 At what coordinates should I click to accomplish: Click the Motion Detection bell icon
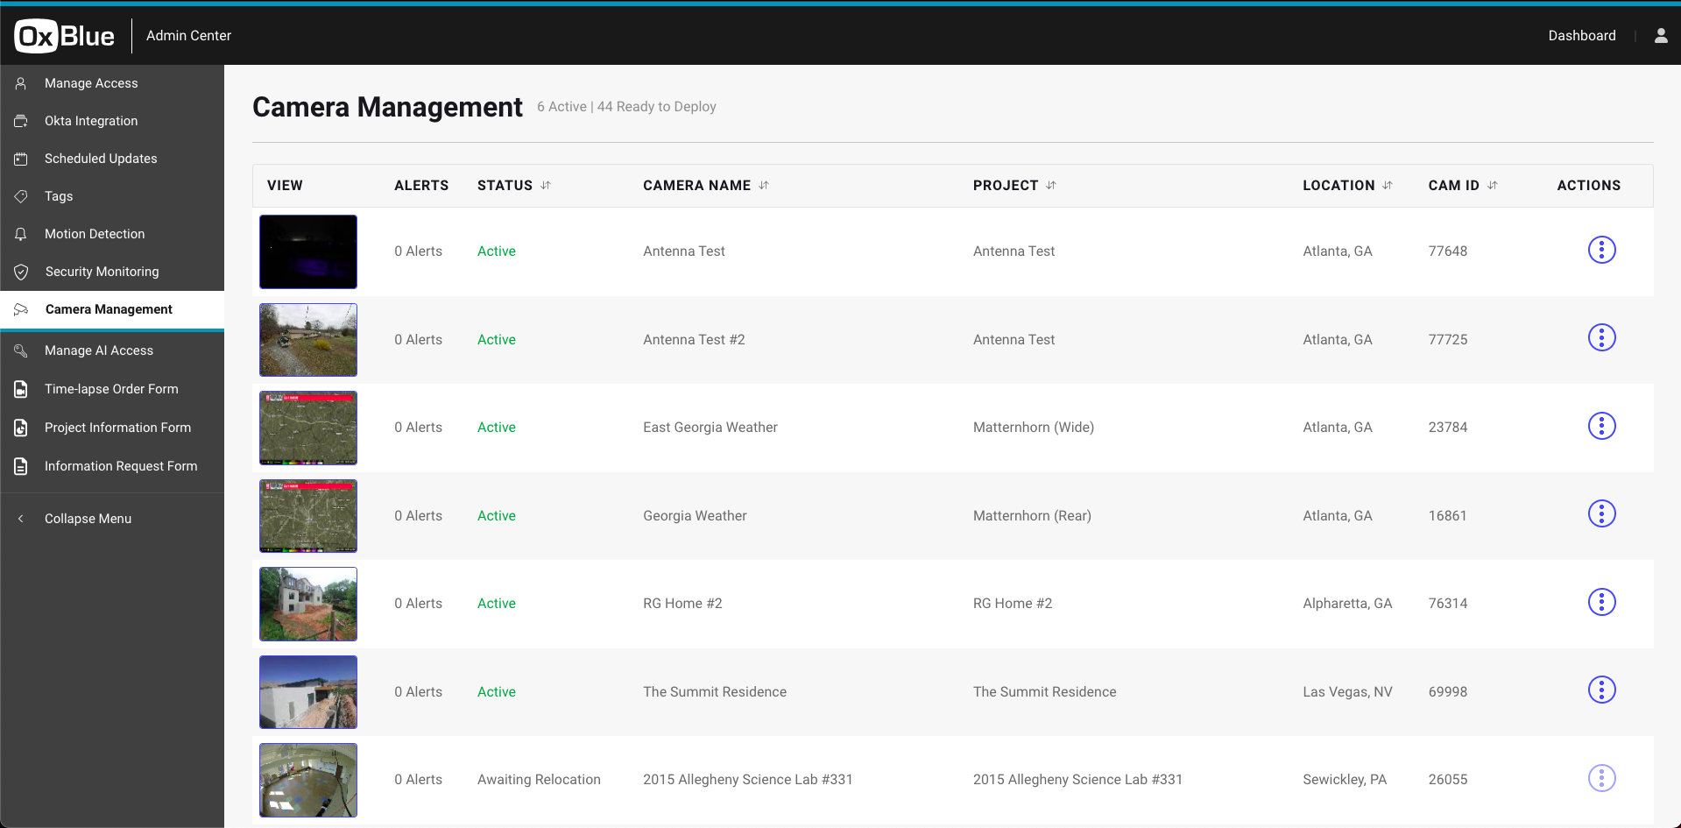21,234
